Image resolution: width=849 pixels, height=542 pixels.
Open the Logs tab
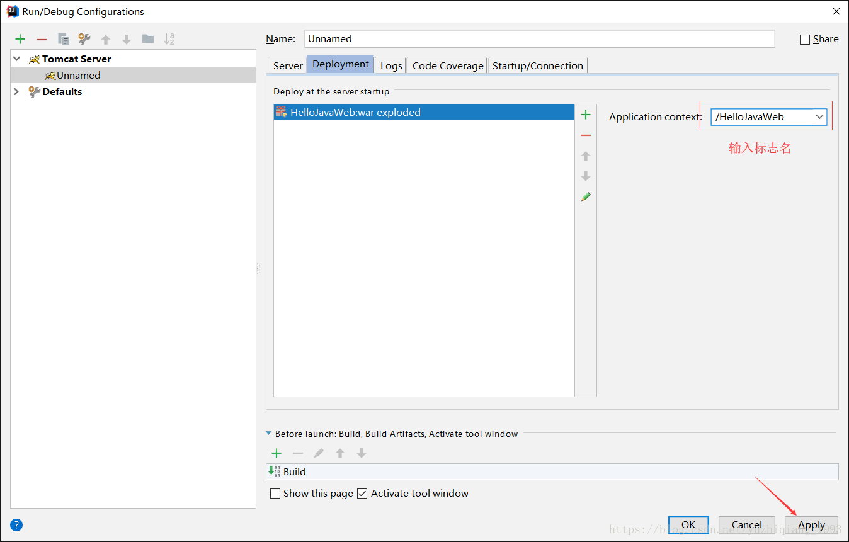point(391,65)
